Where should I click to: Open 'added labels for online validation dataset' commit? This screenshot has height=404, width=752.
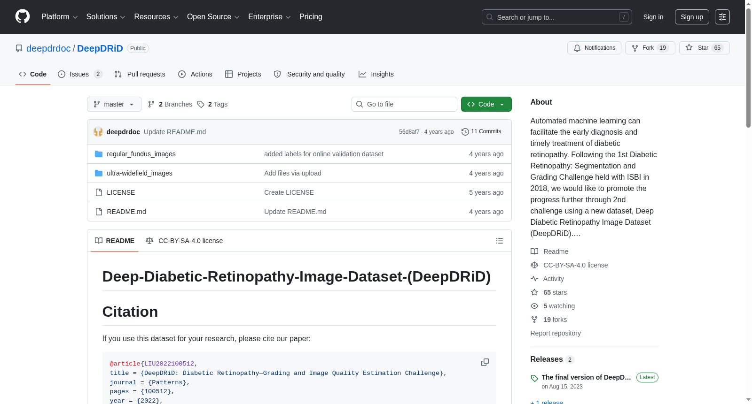point(324,154)
